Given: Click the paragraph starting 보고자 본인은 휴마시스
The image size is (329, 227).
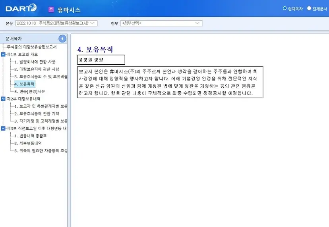Looking at the screenshot, I should click(x=170, y=82).
